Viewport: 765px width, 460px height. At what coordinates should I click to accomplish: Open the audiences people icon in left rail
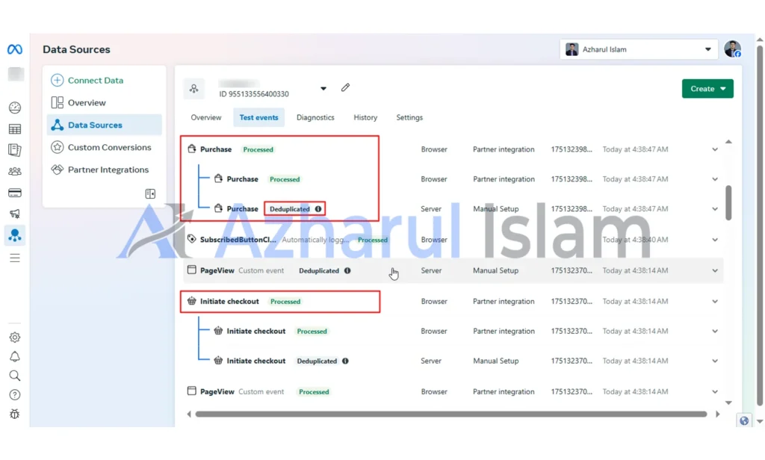coord(15,171)
